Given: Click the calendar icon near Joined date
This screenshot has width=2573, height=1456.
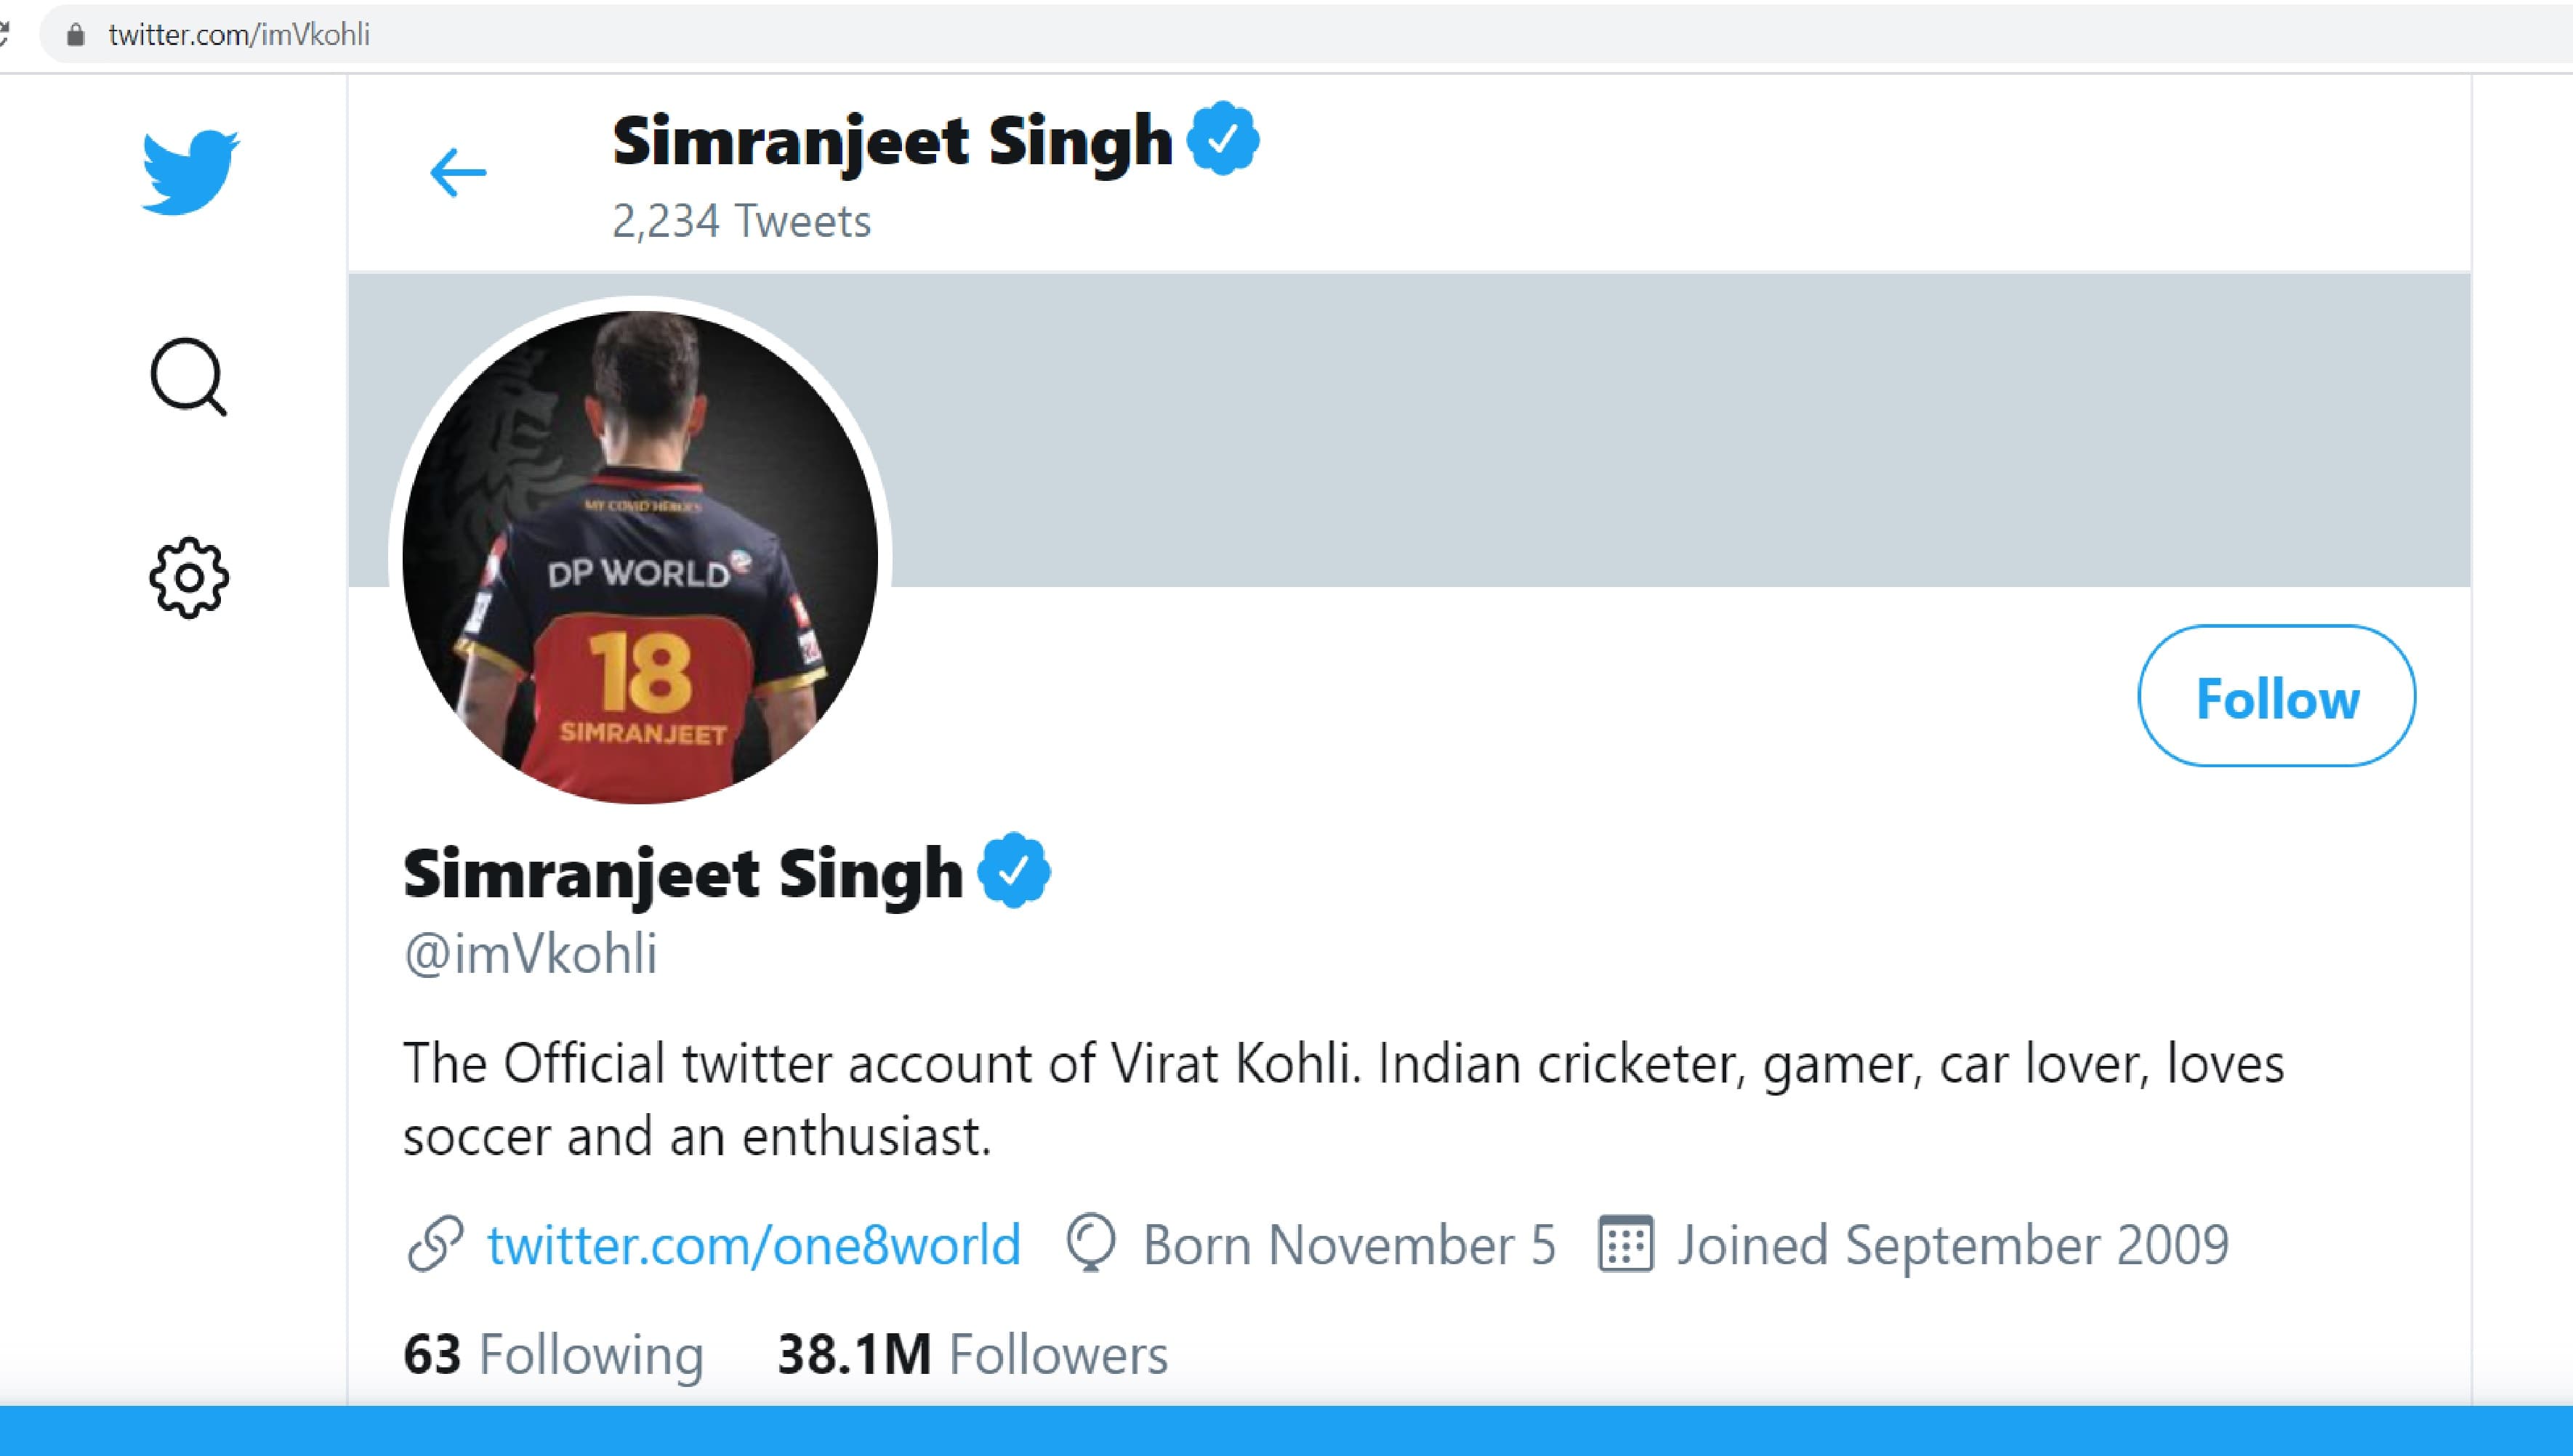Looking at the screenshot, I should 1624,1244.
